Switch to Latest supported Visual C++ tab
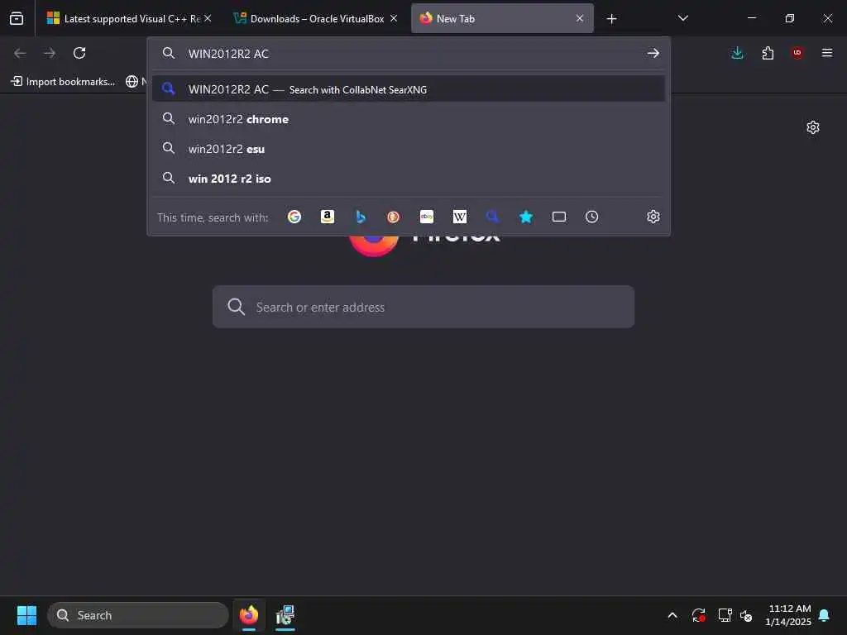The width and height of the screenshot is (847, 635). coord(130,18)
